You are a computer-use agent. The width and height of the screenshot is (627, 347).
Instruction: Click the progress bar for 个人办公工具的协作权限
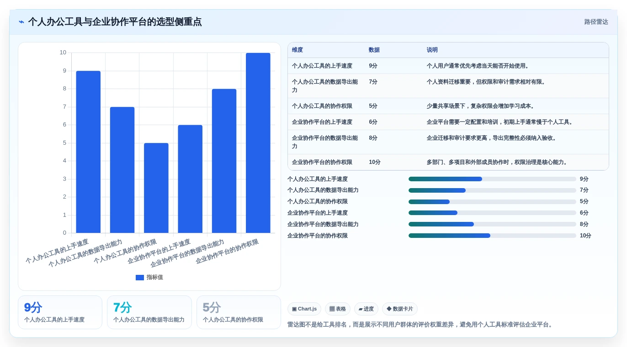(x=492, y=202)
